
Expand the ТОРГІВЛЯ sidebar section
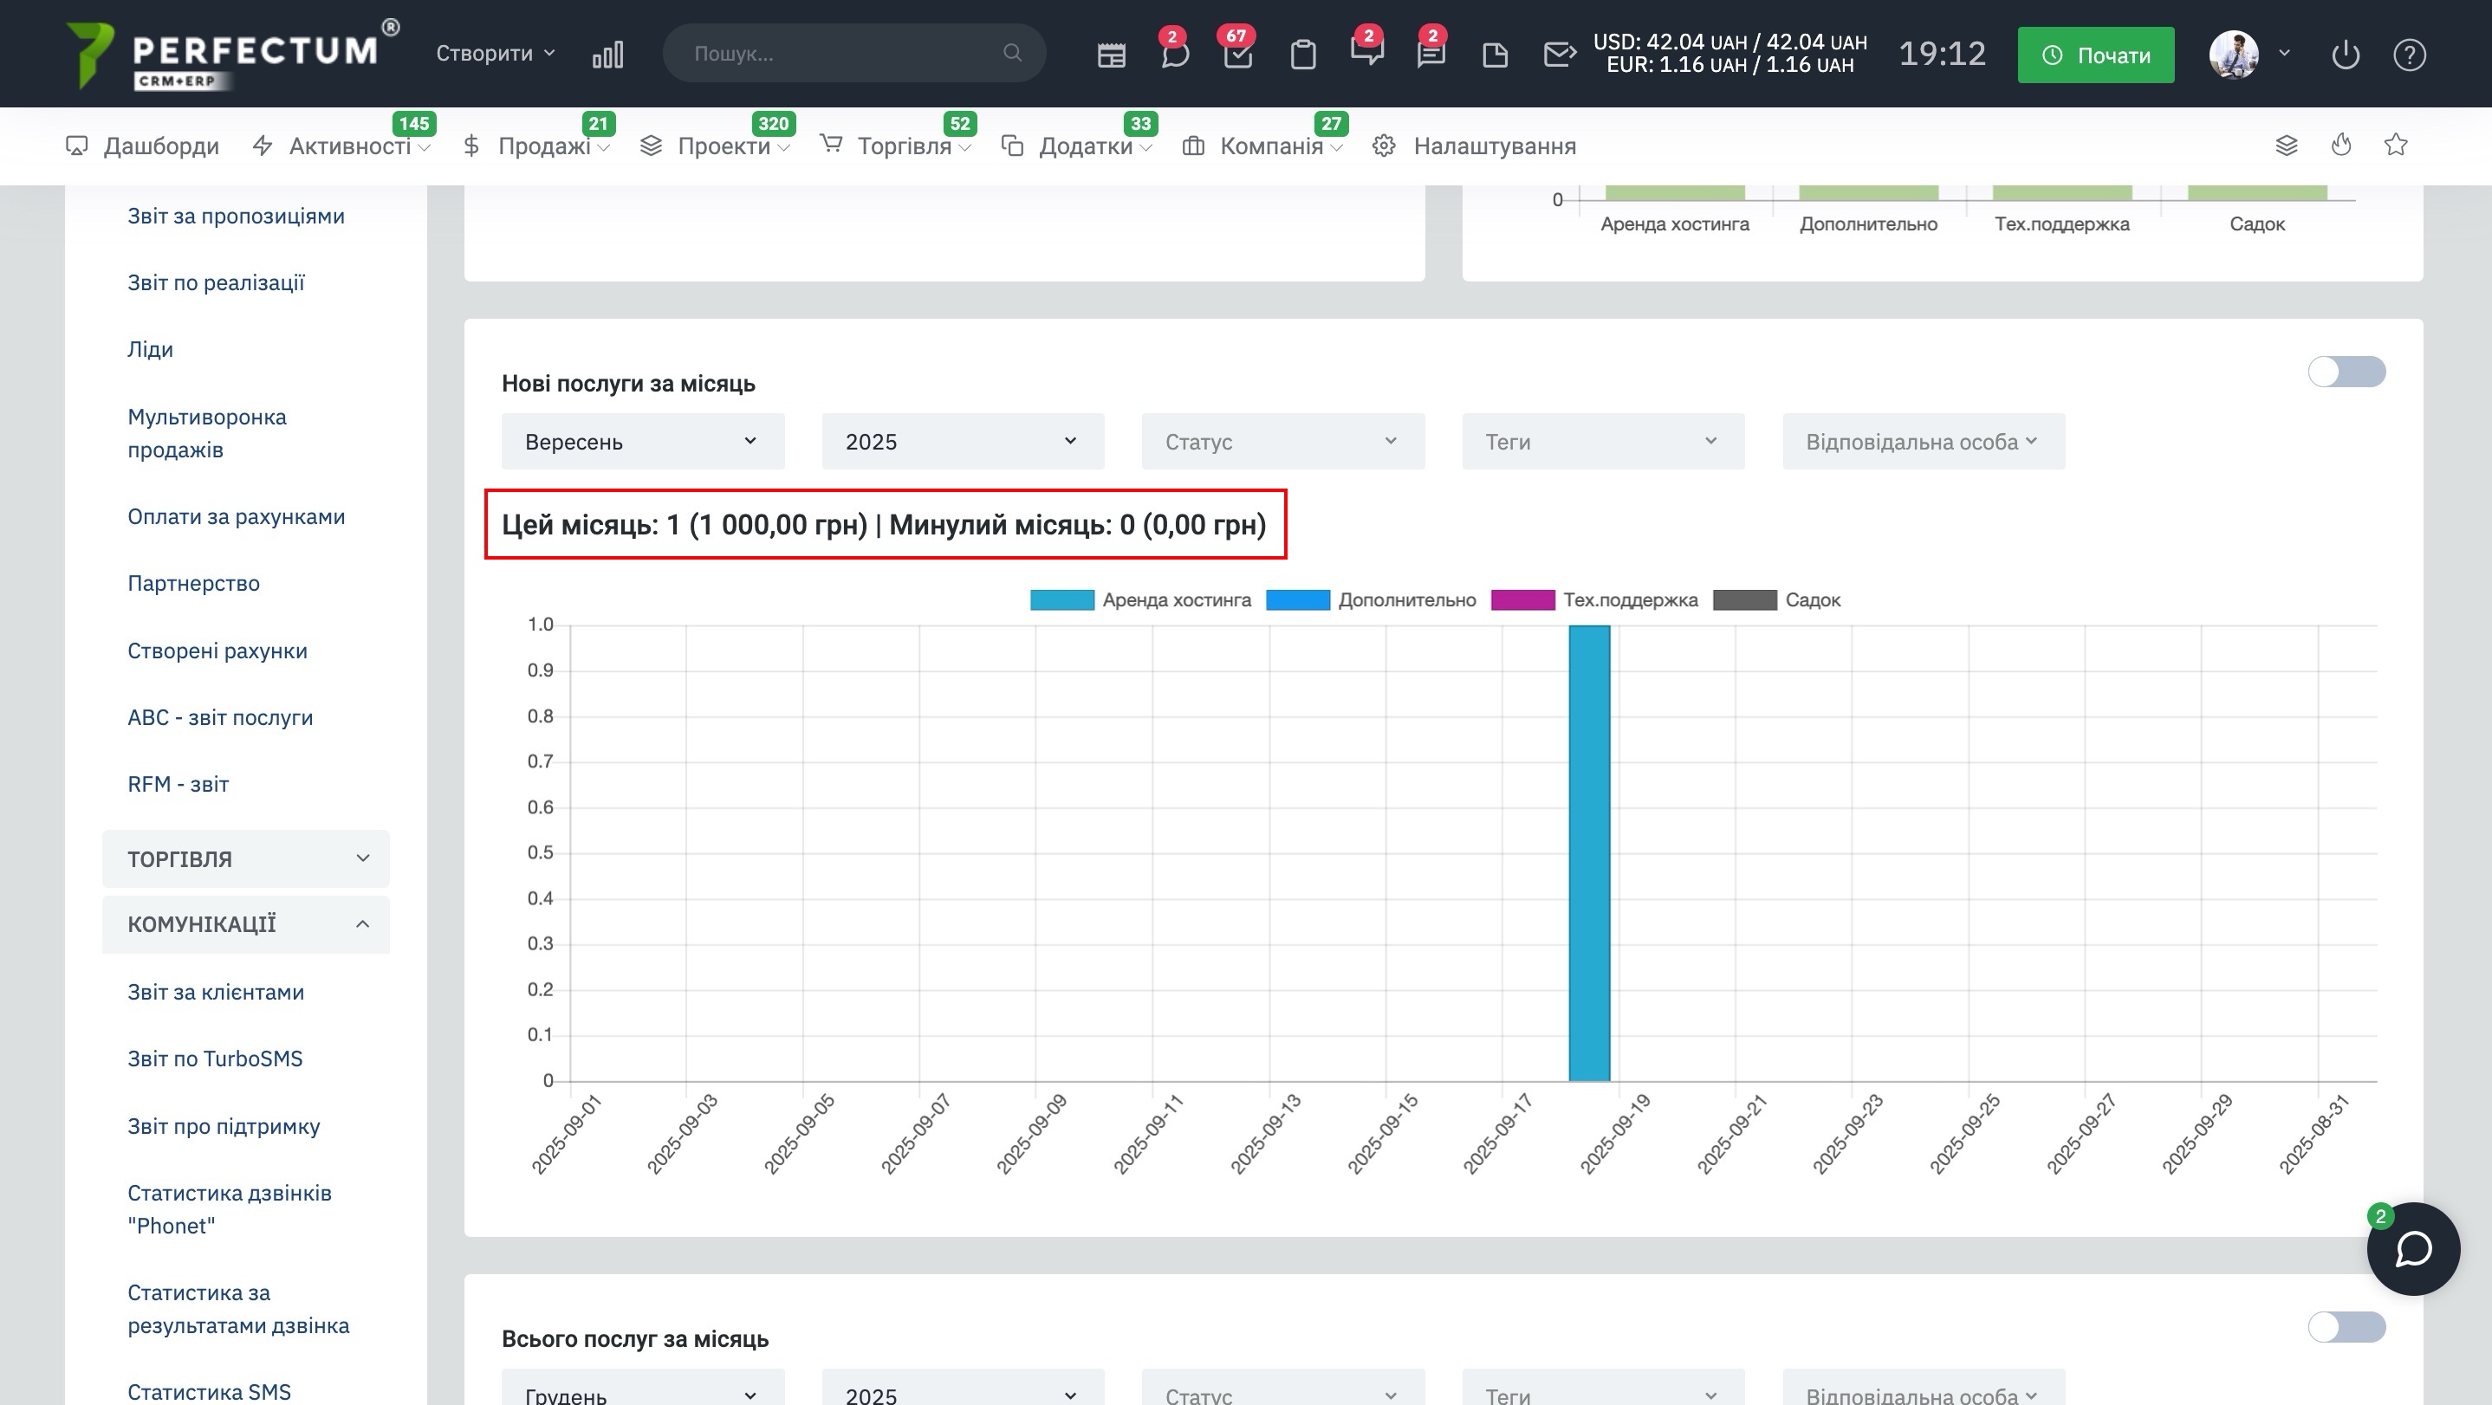tap(246, 858)
